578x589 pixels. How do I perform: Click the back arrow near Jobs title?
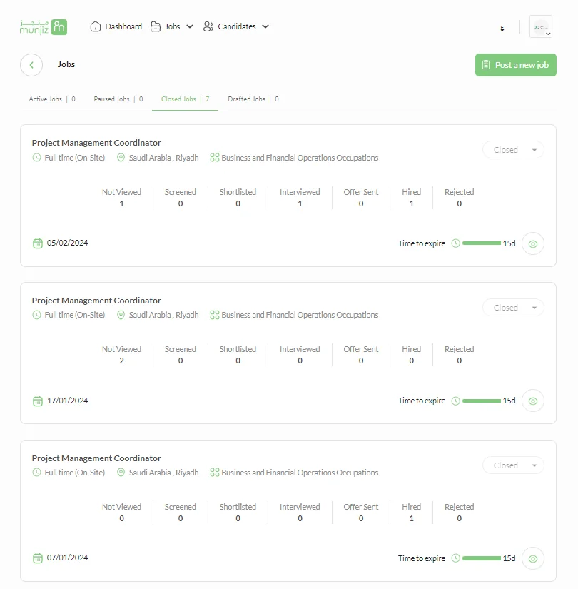31,65
